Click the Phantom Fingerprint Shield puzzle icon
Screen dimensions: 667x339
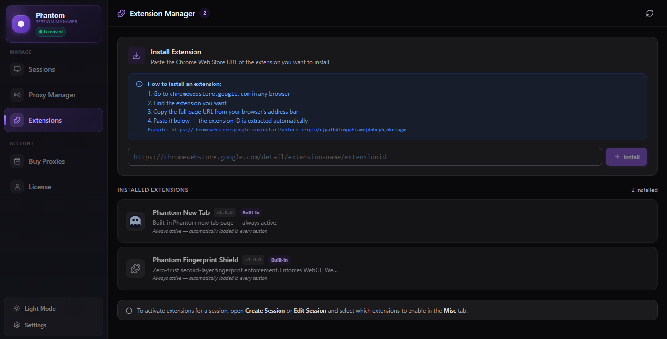[x=135, y=269]
